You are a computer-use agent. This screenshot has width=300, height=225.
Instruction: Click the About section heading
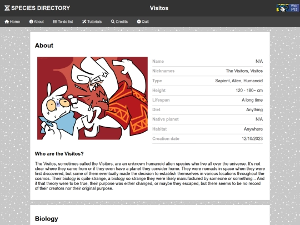click(x=44, y=46)
